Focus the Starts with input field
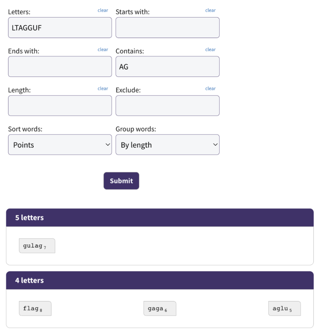This screenshot has height=331, width=319. pyautogui.click(x=168, y=28)
